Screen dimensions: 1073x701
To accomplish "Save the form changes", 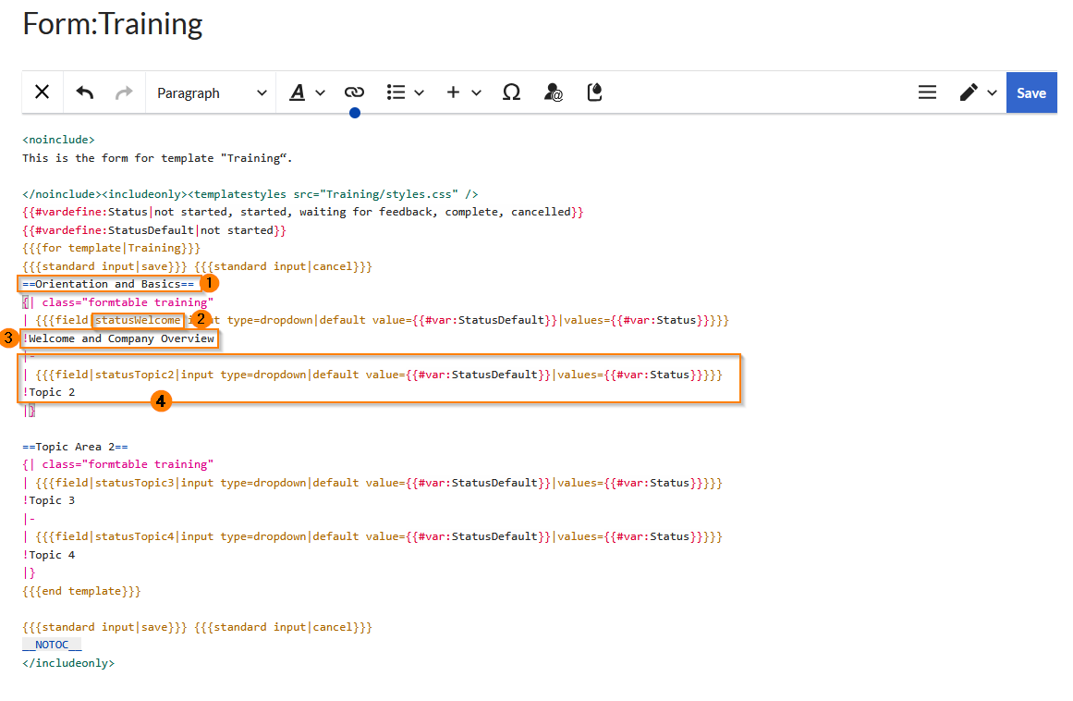I will click(x=1031, y=92).
